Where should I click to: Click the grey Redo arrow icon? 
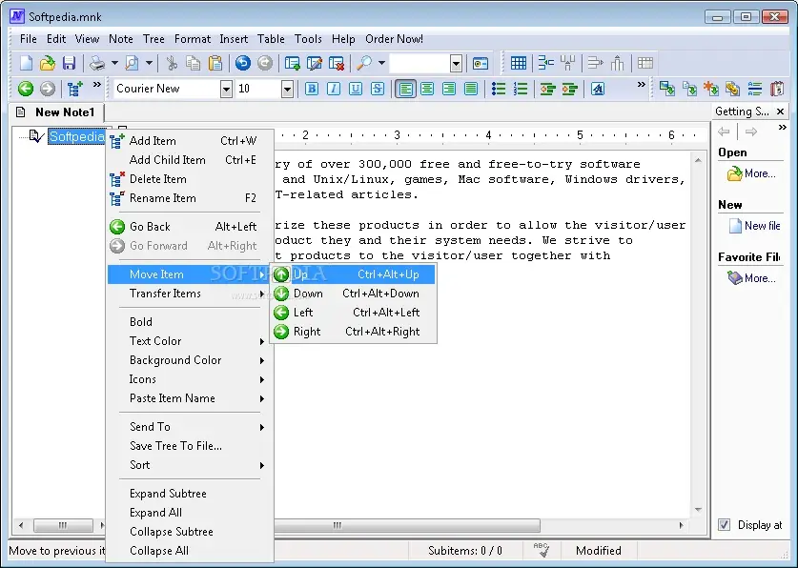pyautogui.click(x=265, y=63)
